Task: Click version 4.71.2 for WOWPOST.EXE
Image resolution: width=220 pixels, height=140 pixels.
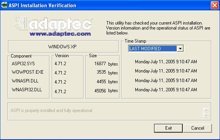Action: pos(60,73)
